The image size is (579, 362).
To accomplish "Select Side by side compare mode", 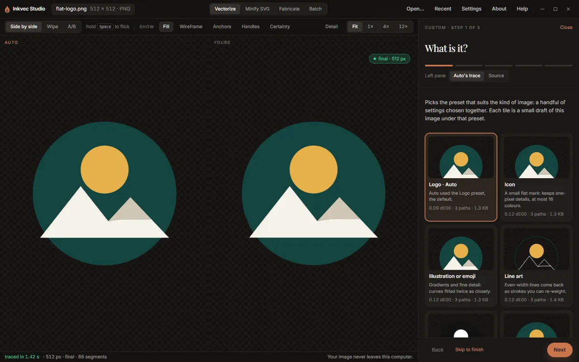I will (24, 27).
